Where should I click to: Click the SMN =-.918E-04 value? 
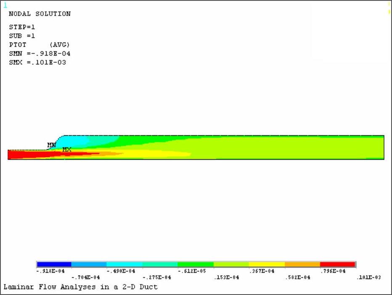click(x=40, y=54)
